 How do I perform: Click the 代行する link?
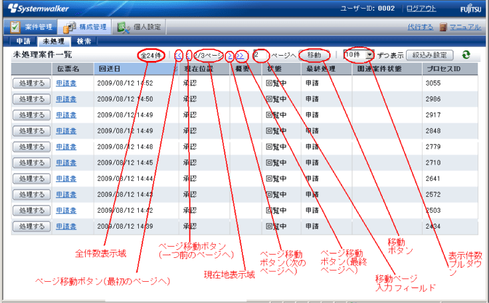(x=420, y=27)
